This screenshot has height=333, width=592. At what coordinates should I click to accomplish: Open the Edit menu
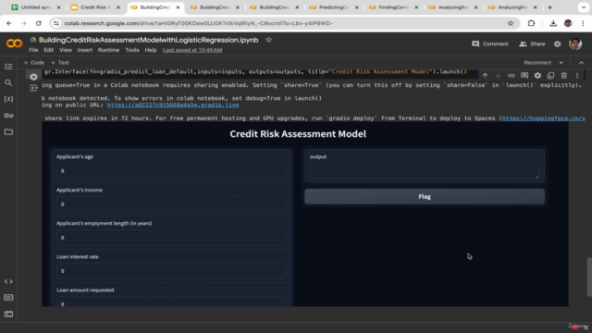49,50
